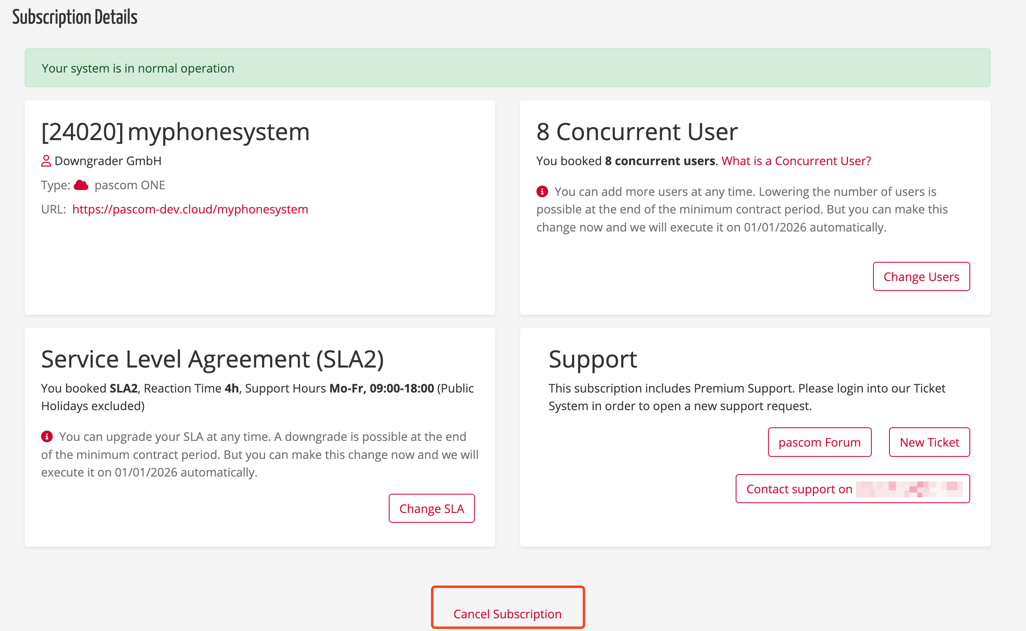
Task: Click the 'You can add more users' notice text
Action: (x=742, y=209)
